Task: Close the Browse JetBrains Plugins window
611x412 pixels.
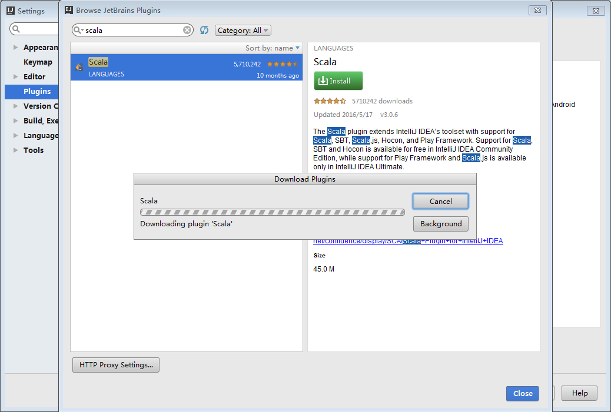Action: [537, 11]
